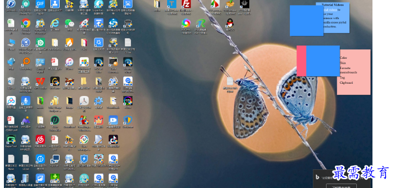Click the Favorite memoboards entry in pink note
Image resolution: width=393 pixels, height=188 pixels.
tap(348, 70)
